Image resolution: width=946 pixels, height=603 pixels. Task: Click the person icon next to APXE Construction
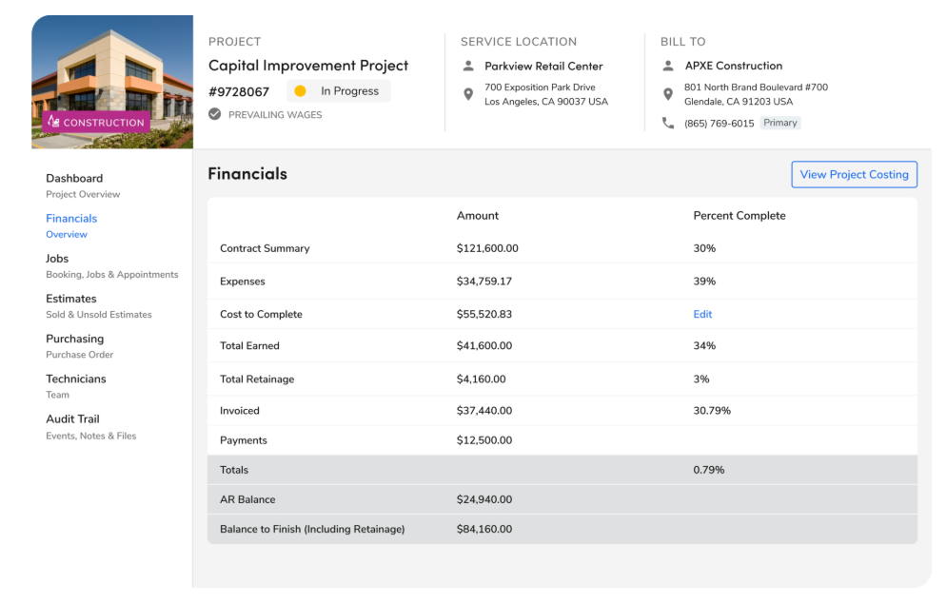667,66
